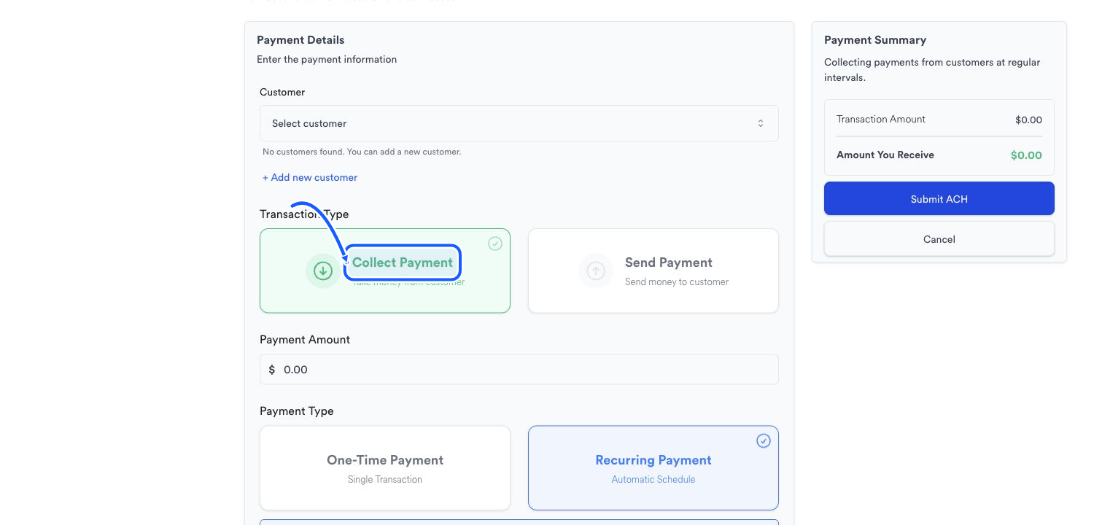Image resolution: width=1094 pixels, height=525 pixels.
Task: Click the Submit ACH button
Action: [x=939, y=198]
